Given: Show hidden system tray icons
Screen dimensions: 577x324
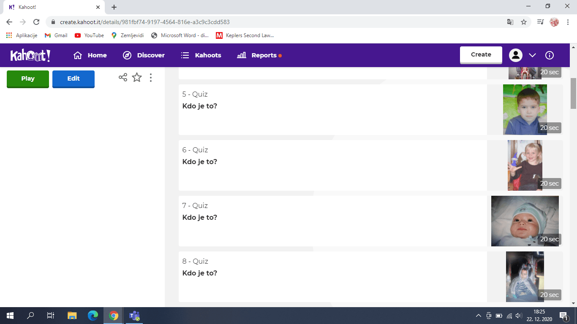Looking at the screenshot, I should 479,316.
